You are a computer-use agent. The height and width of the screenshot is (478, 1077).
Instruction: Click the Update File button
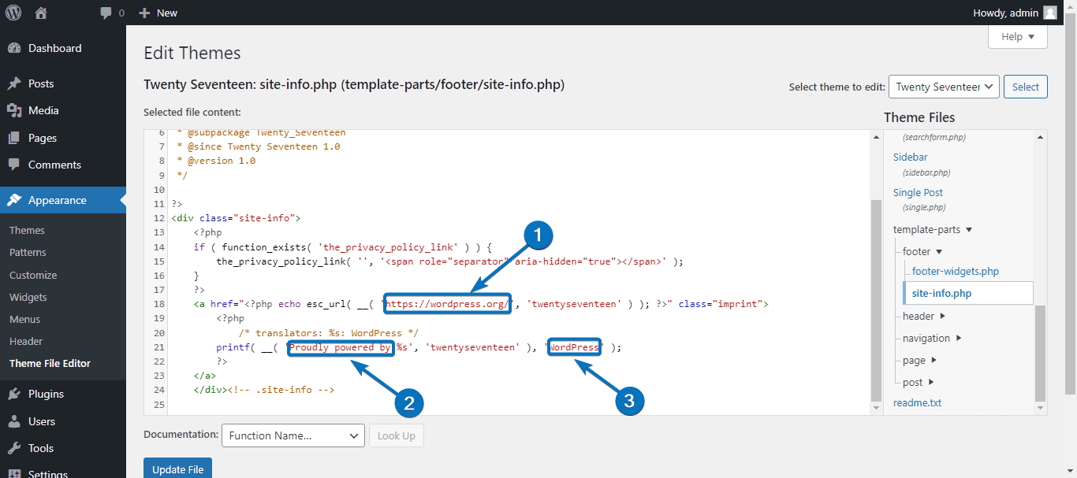177,469
